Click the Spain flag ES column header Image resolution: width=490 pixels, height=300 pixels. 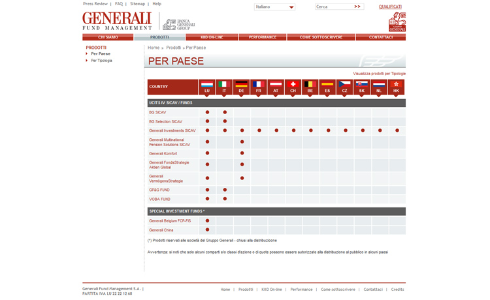point(327,87)
